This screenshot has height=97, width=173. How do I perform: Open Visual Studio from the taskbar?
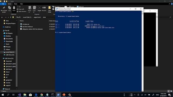click(x=19, y=95)
